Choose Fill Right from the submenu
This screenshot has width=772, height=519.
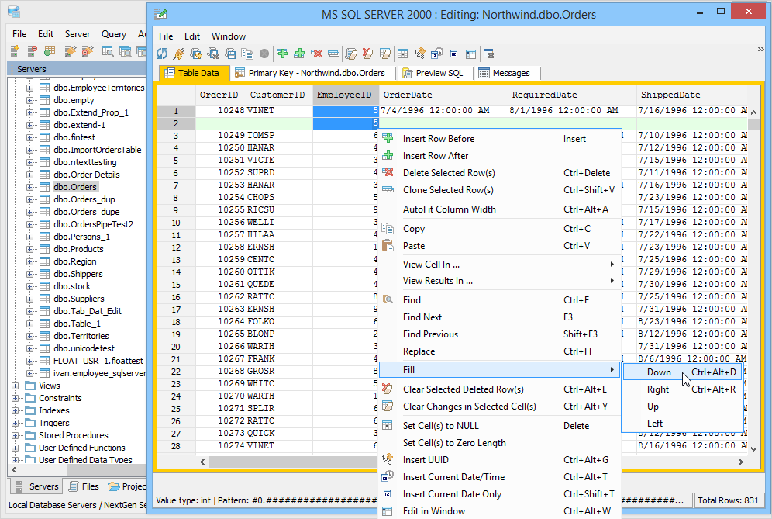point(682,389)
